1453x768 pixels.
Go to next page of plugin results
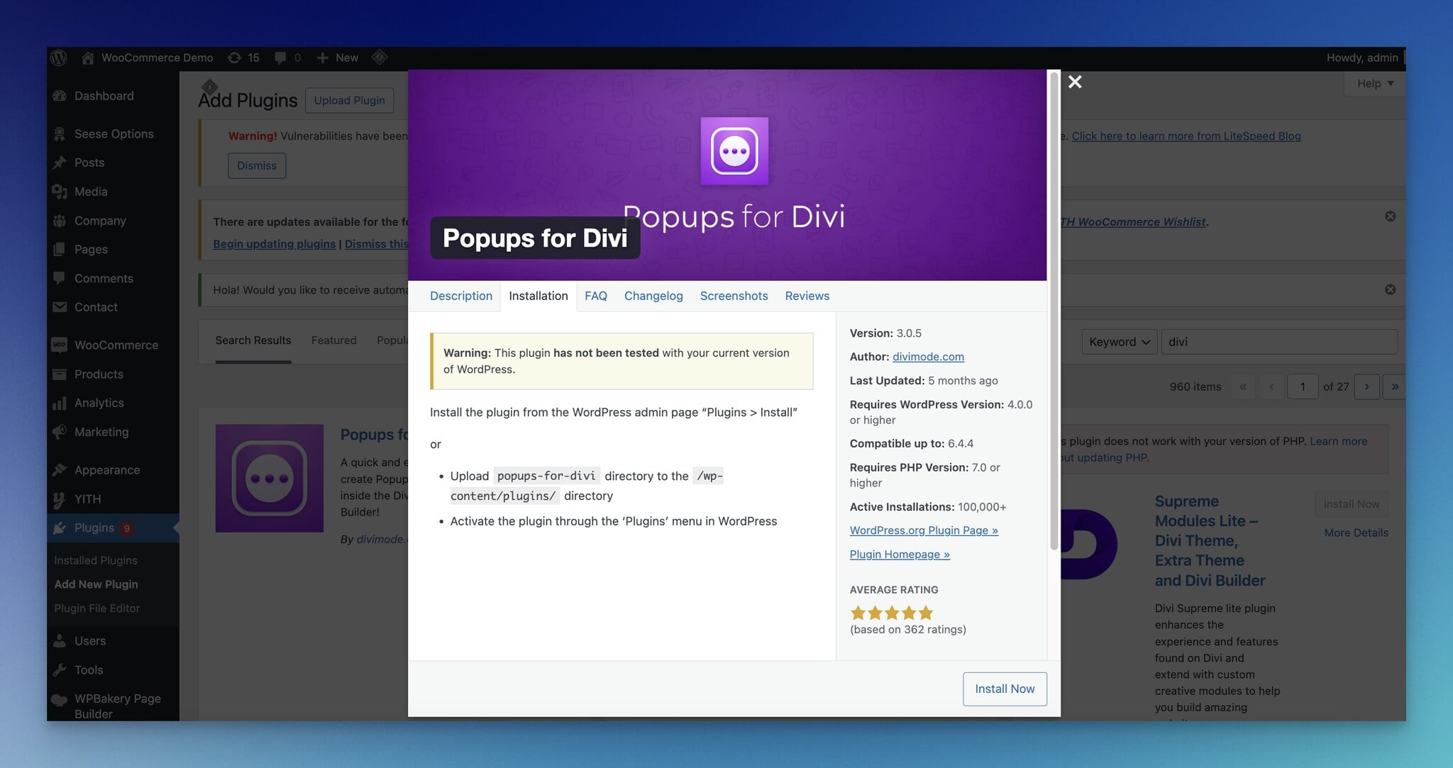click(x=1366, y=386)
